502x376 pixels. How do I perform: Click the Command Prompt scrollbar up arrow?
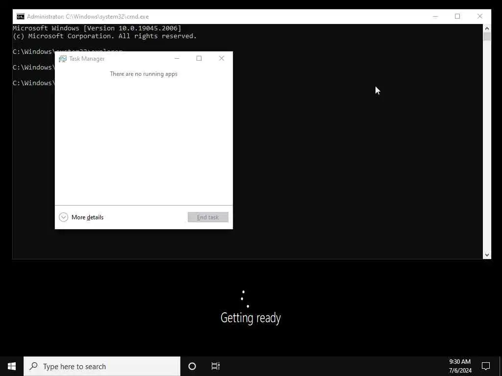tap(487, 28)
